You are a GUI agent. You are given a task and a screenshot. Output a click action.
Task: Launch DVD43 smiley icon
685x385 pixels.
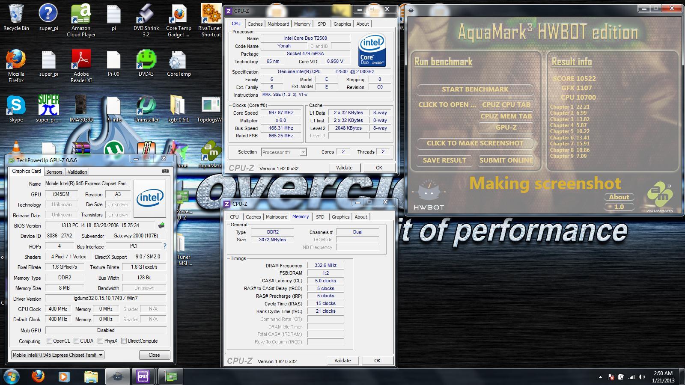pyautogui.click(x=146, y=63)
